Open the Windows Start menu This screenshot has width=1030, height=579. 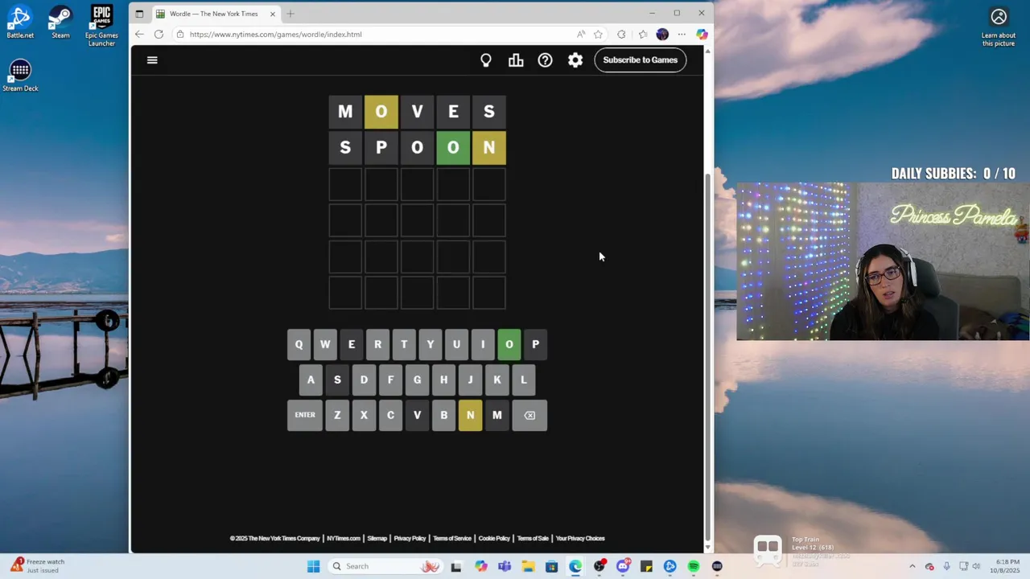(313, 566)
